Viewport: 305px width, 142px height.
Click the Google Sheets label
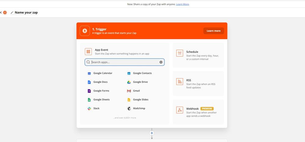101,100
